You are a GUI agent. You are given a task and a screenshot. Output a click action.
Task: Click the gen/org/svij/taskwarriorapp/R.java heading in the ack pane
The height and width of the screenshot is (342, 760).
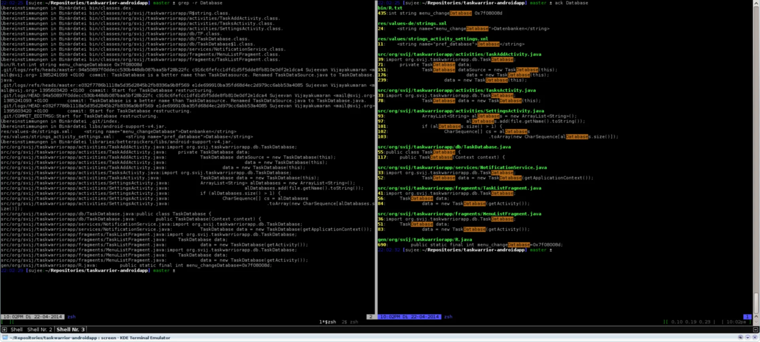[425, 239]
